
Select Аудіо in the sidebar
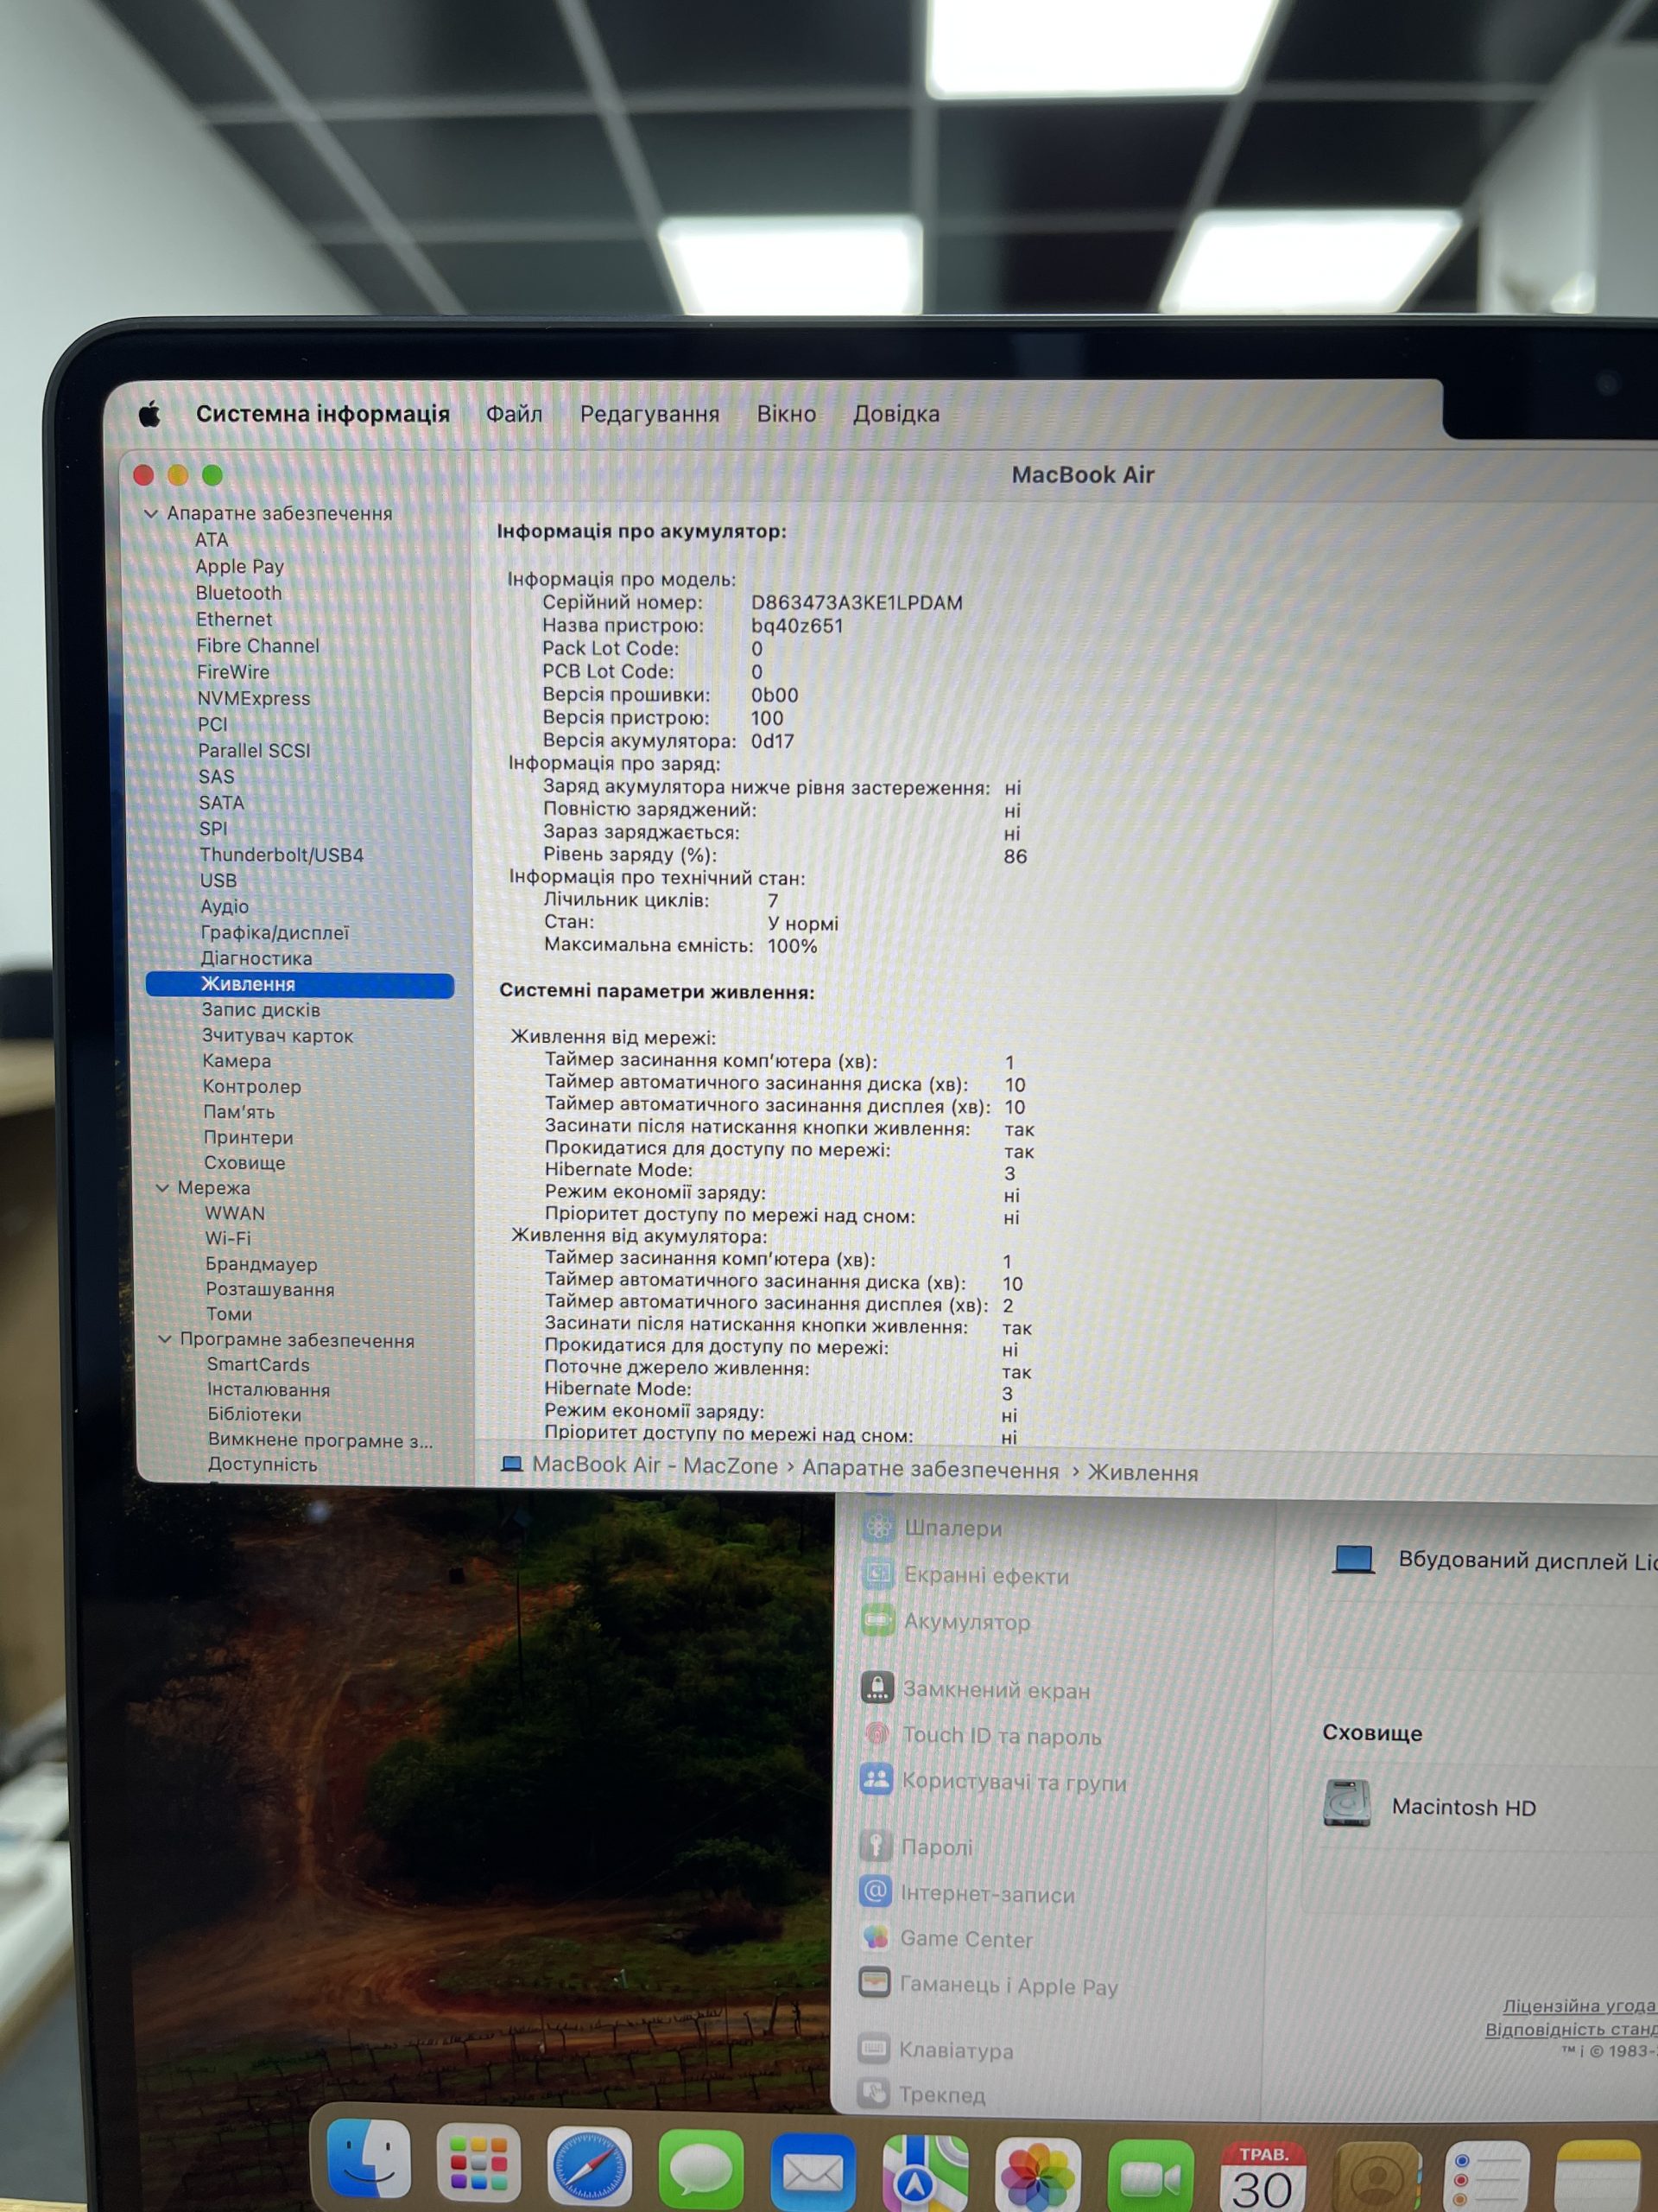225,906
